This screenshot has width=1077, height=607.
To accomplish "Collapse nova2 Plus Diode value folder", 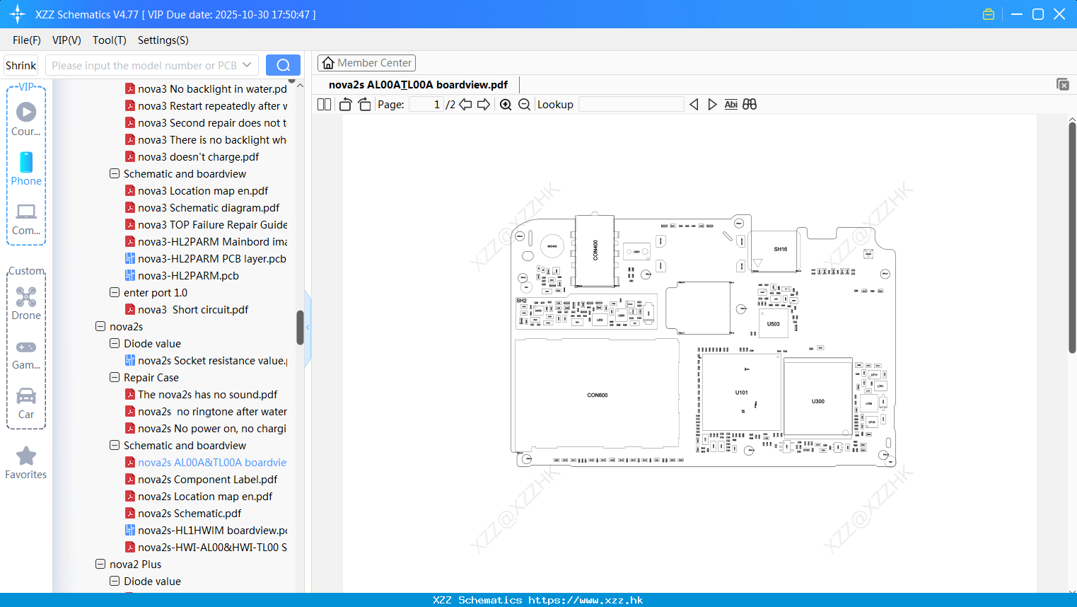I will click(x=115, y=581).
